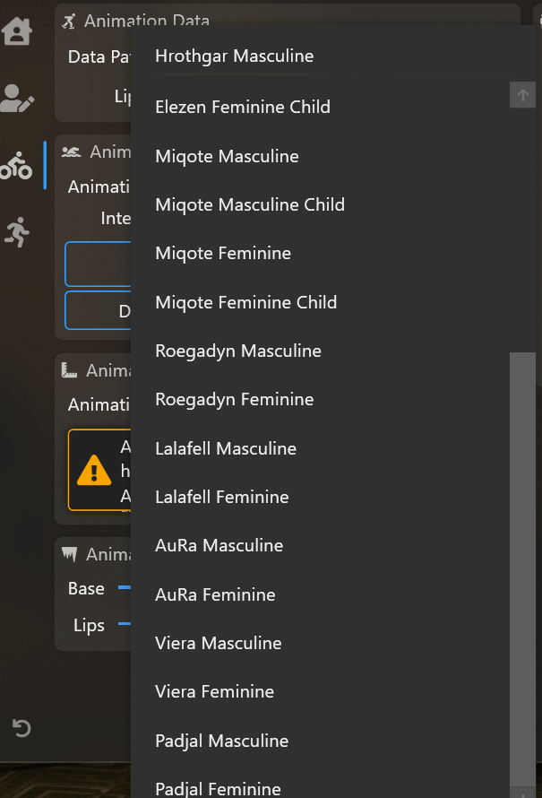The image size is (542, 798).
Task: Open the home tab in the sidebar
Action: click(x=17, y=30)
